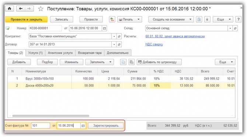Click the Сумма column header

pyautogui.click(x=136, y=71)
